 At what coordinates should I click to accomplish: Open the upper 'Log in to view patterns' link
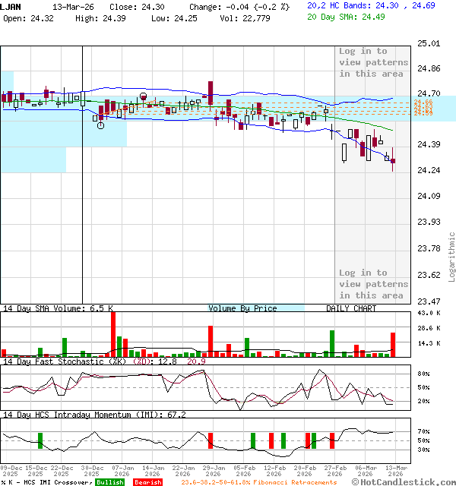tap(373, 62)
